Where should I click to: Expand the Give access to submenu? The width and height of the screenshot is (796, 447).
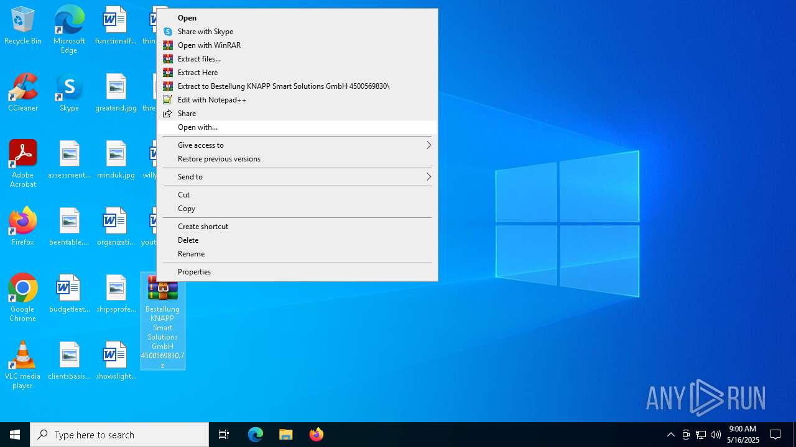[297, 145]
